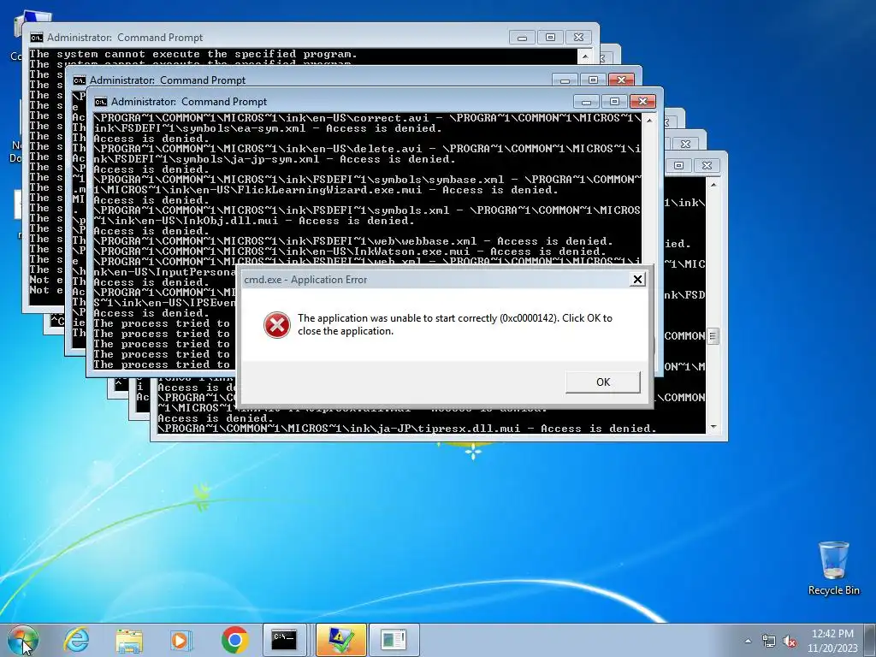Open the last taskbar window-app icon

[x=394, y=640]
